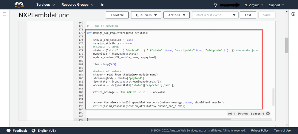Click the editor horizontal scrollbar

tap(159, 119)
